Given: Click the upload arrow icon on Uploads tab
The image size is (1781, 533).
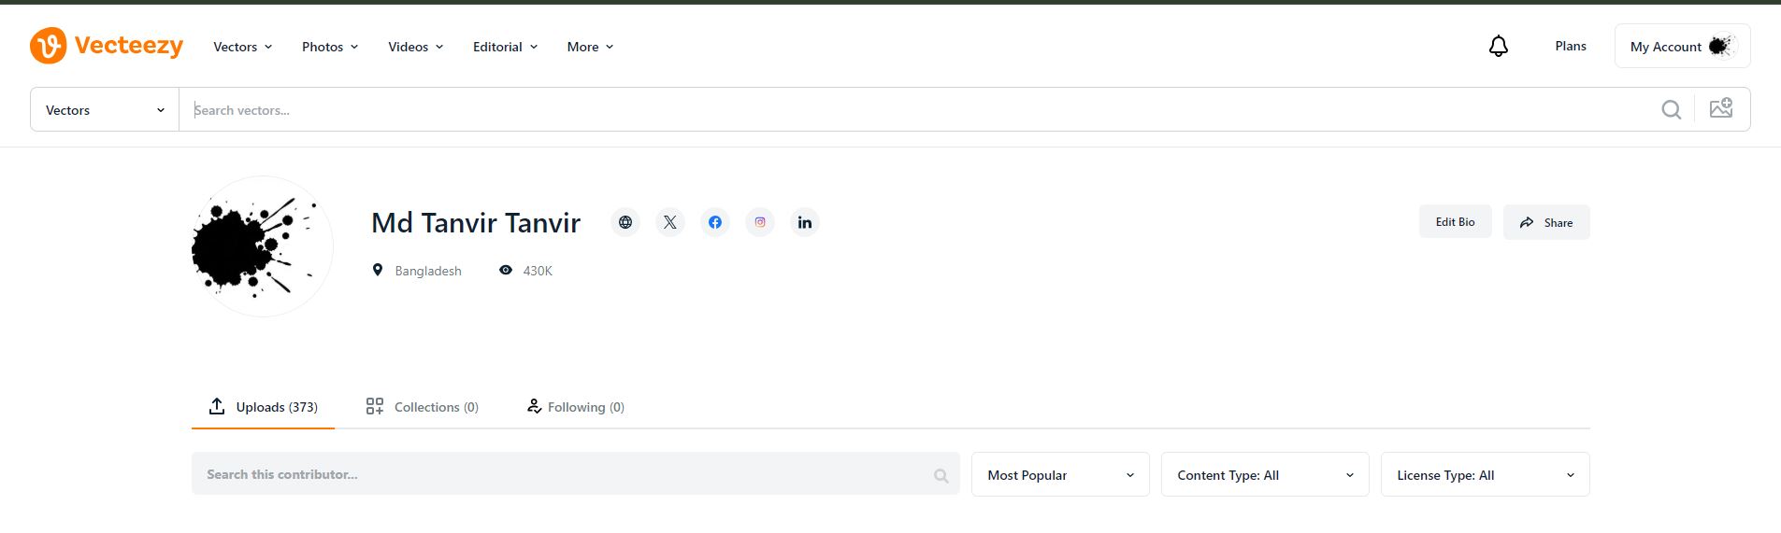Looking at the screenshot, I should click(217, 406).
